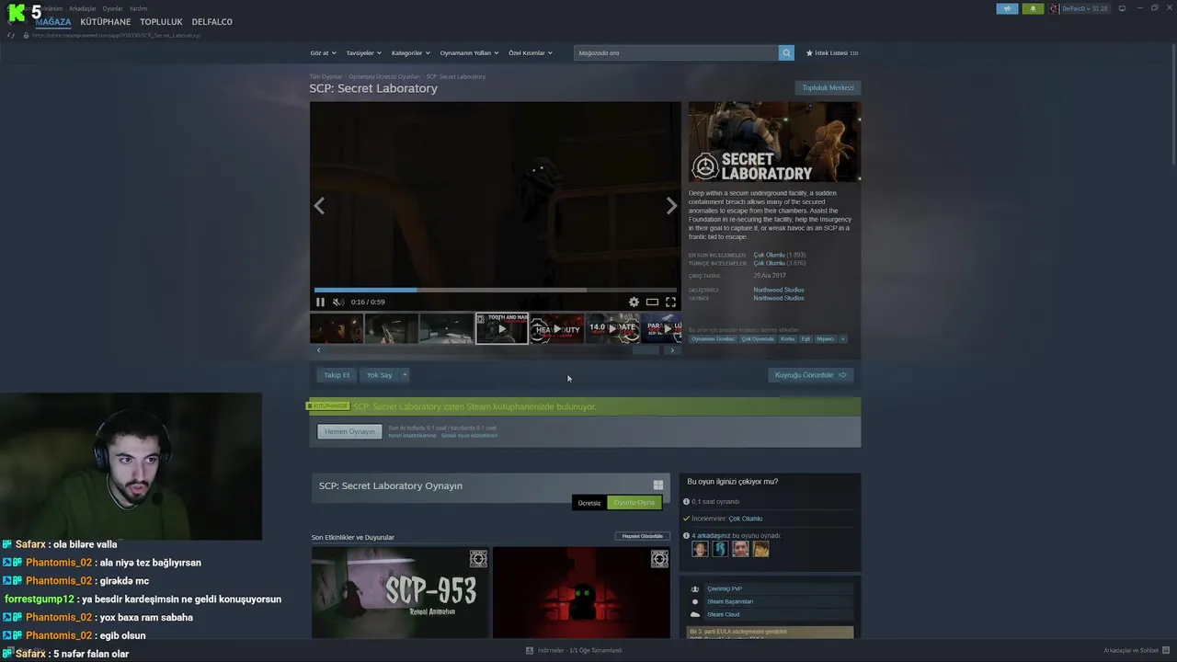Pause the game trailer video
Viewport: 1177px width, 662px height.
coord(320,302)
